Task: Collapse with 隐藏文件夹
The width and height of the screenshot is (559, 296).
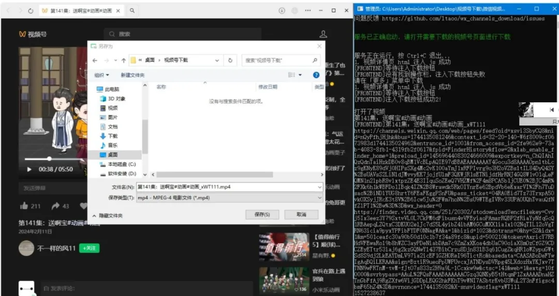Action: point(107,215)
